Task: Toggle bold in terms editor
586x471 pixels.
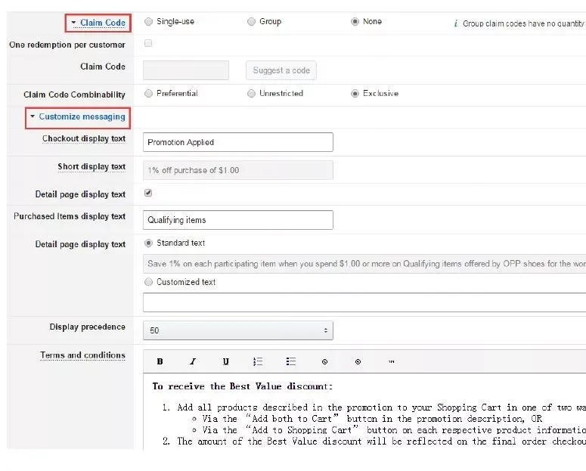Action: [160, 361]
